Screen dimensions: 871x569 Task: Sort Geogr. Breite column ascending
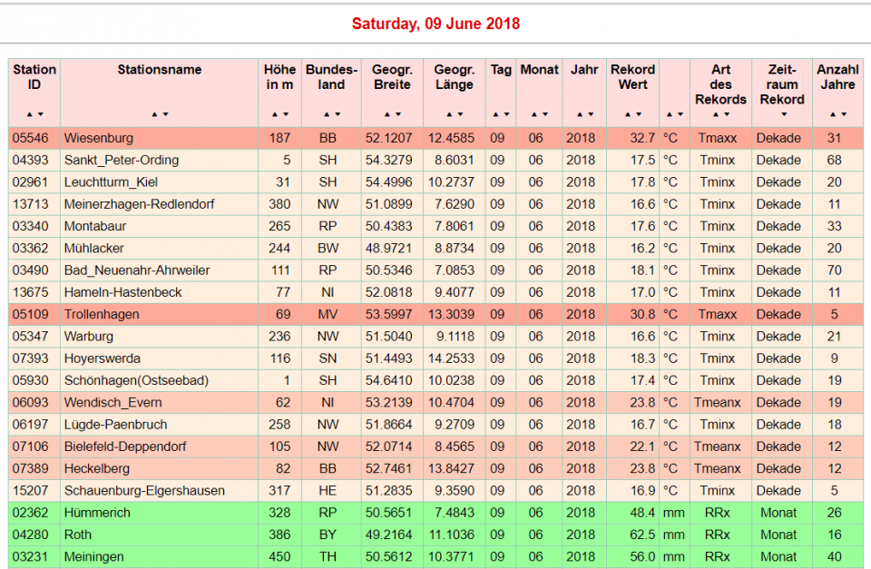387,115
